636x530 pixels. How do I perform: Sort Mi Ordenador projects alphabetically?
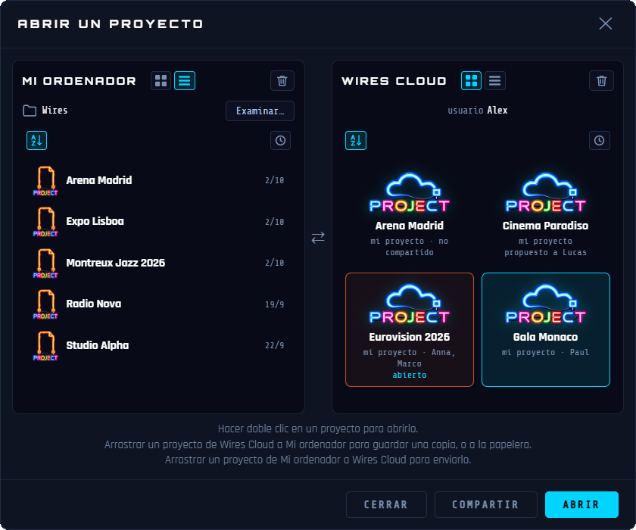coord(36,140)
